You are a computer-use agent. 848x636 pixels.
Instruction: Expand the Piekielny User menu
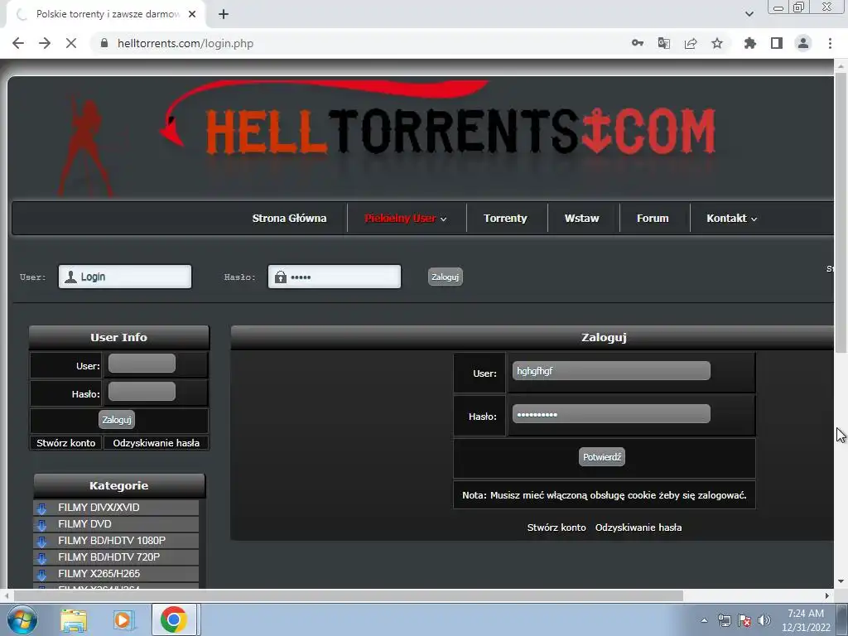point(406,219)
